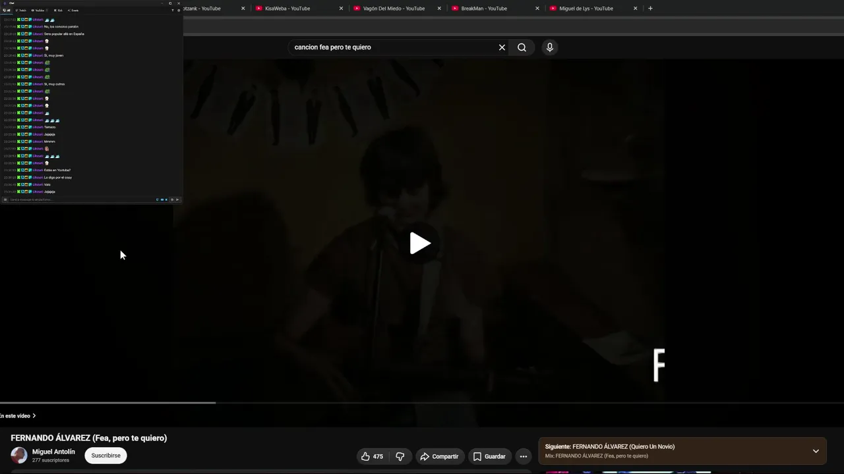
Task: Select the YouTube tab in the Chat window
Action: point(38,11)
